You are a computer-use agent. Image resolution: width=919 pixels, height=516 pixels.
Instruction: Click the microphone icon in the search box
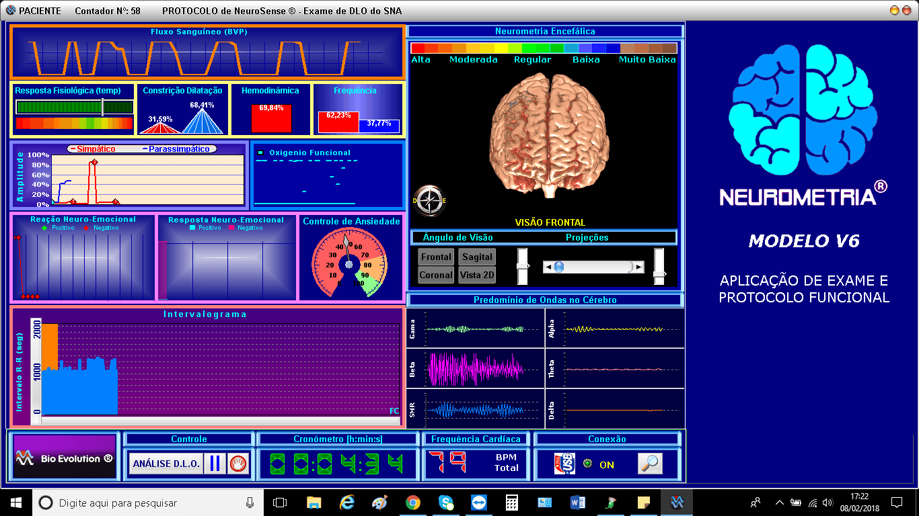pos(250,503)
